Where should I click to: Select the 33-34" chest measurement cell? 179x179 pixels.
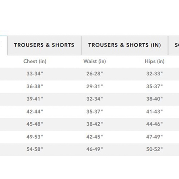[x=35, y=74]
